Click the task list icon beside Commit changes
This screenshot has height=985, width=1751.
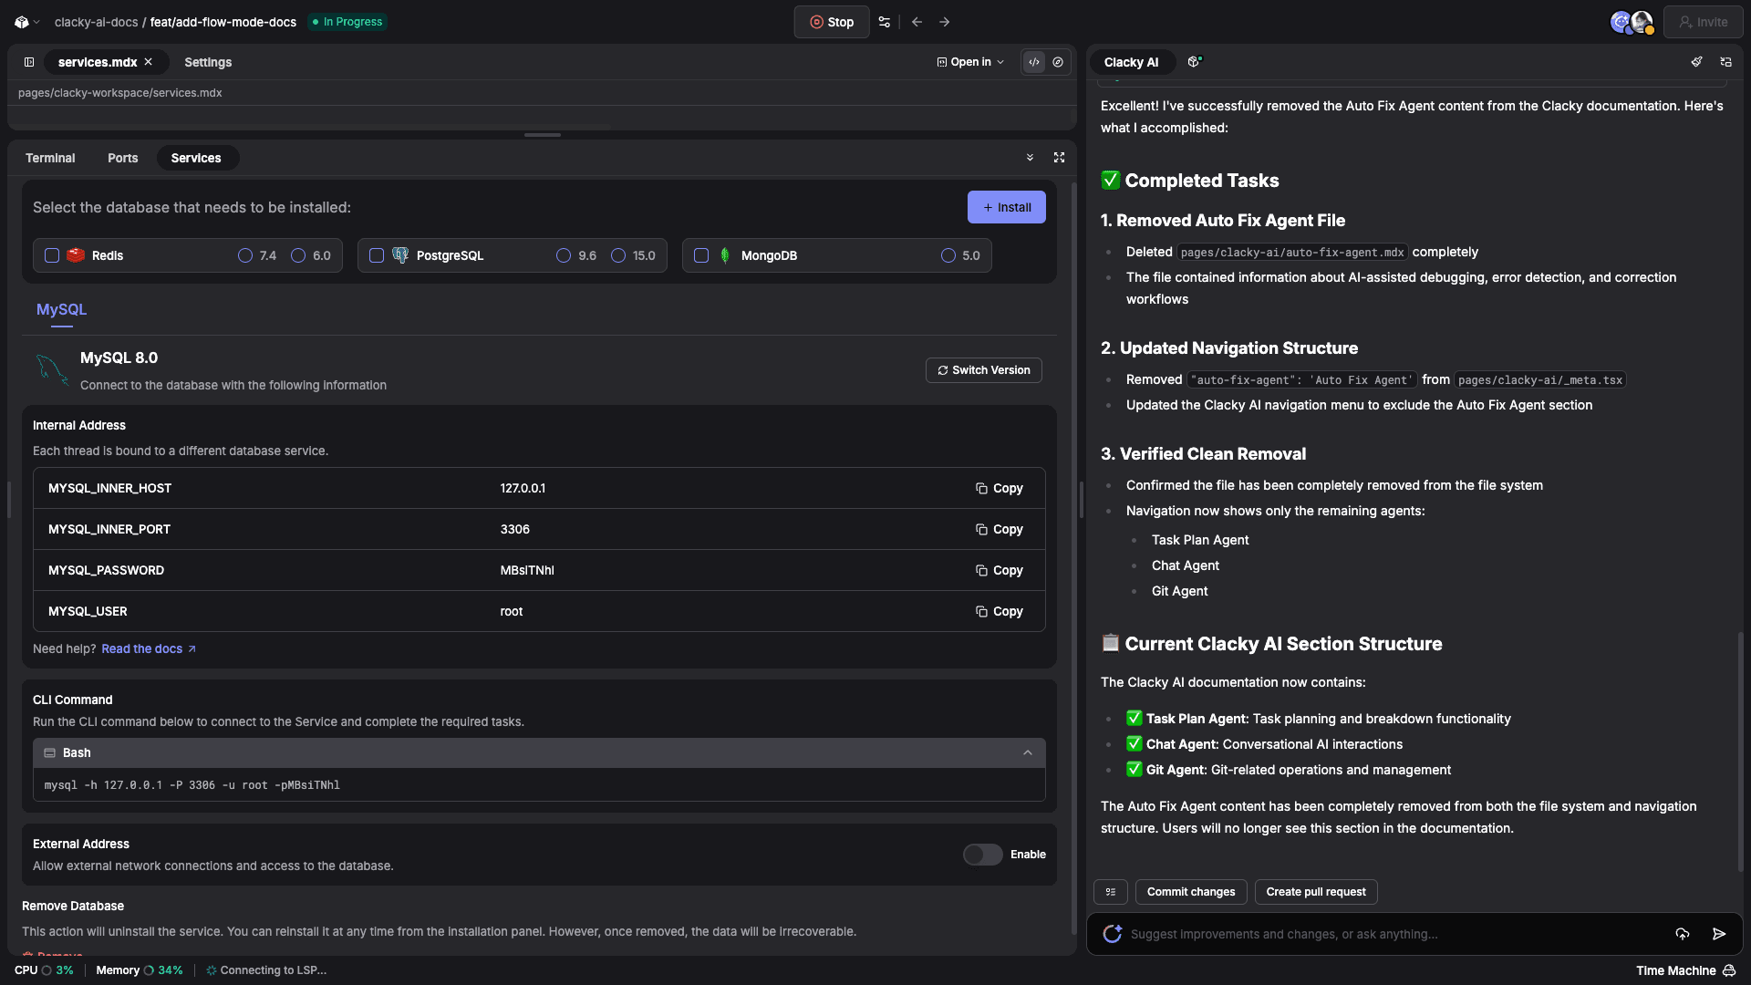(1111, 892)
